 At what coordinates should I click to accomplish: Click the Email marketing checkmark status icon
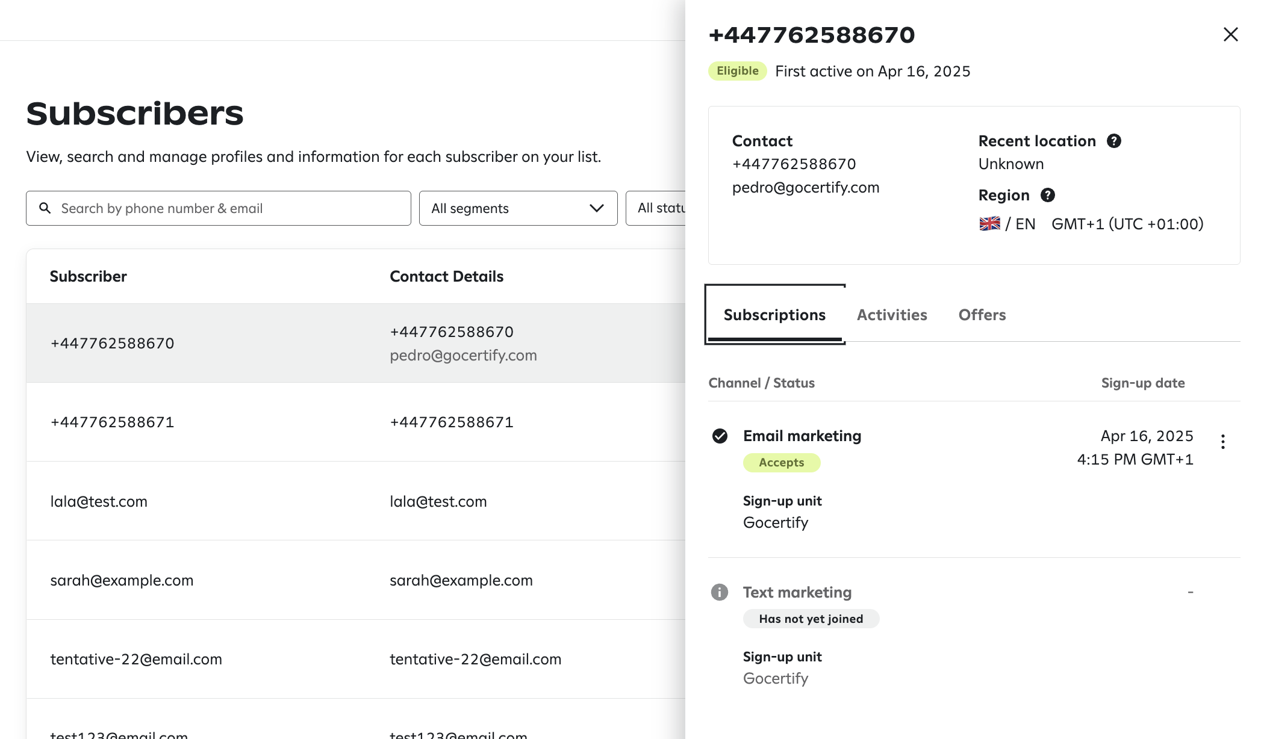click(x=720, y=436)
